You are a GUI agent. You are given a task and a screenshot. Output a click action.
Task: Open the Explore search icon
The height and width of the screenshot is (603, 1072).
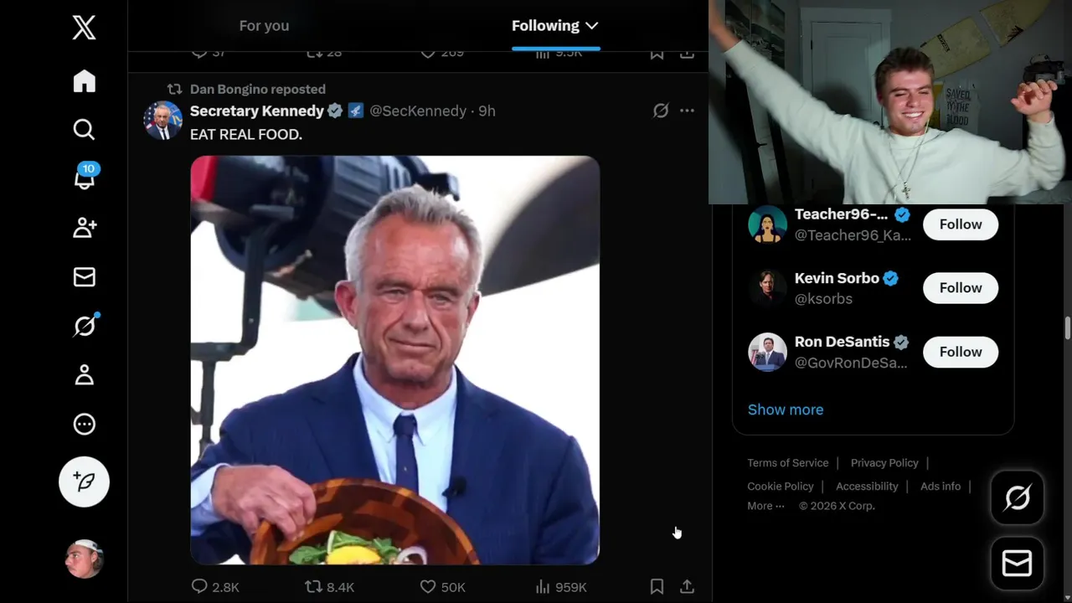tap(84, 129)
